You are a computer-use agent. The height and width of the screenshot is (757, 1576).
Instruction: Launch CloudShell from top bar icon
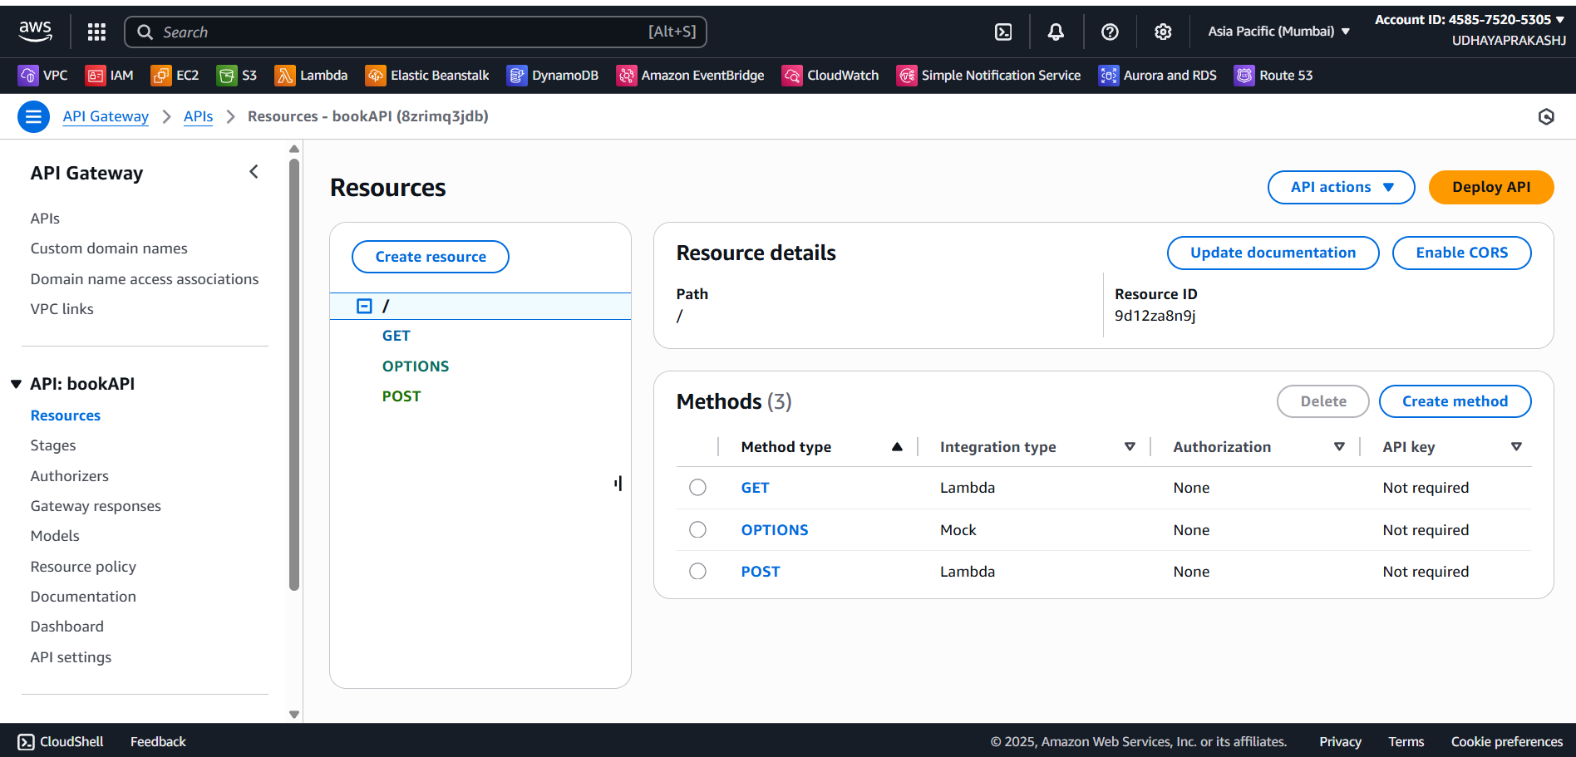point(1003,32)
